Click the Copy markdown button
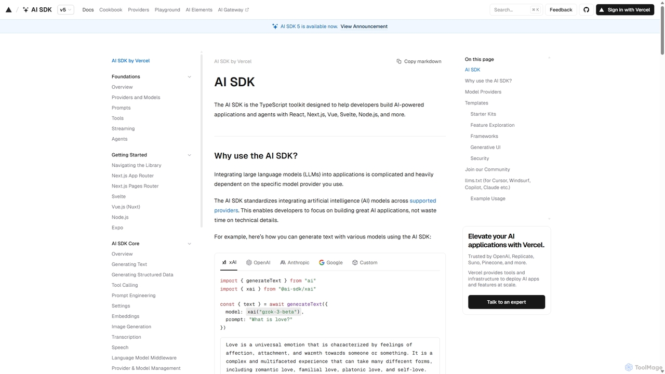Viewport: 665px width, 374px height. click(419, 61)
